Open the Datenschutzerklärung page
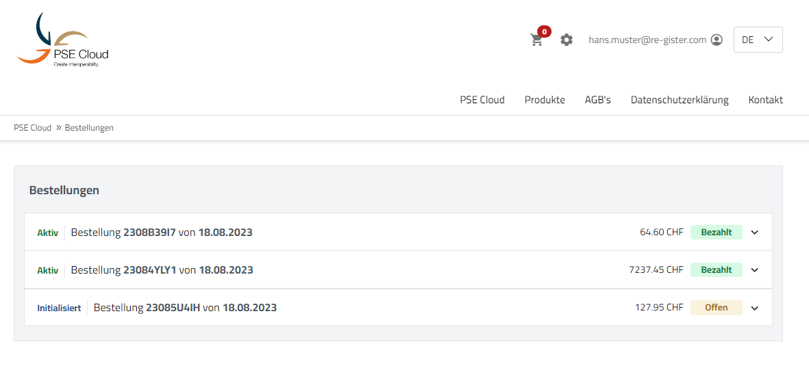Image resolution: width=809 pixels, height=370 pixels. tap(679, 100)
